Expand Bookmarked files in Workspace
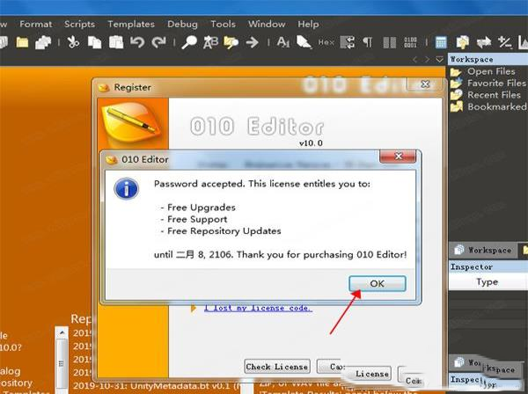This screenshot has width=528, height=394. 488,107
